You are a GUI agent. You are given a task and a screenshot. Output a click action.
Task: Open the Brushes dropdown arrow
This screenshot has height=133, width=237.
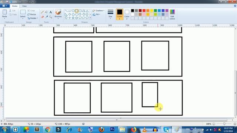coord(58,18)
